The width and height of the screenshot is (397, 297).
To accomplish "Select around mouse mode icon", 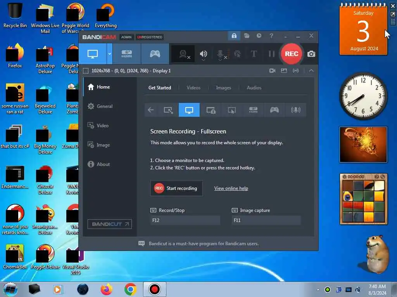I will click(x=232, y=110).
